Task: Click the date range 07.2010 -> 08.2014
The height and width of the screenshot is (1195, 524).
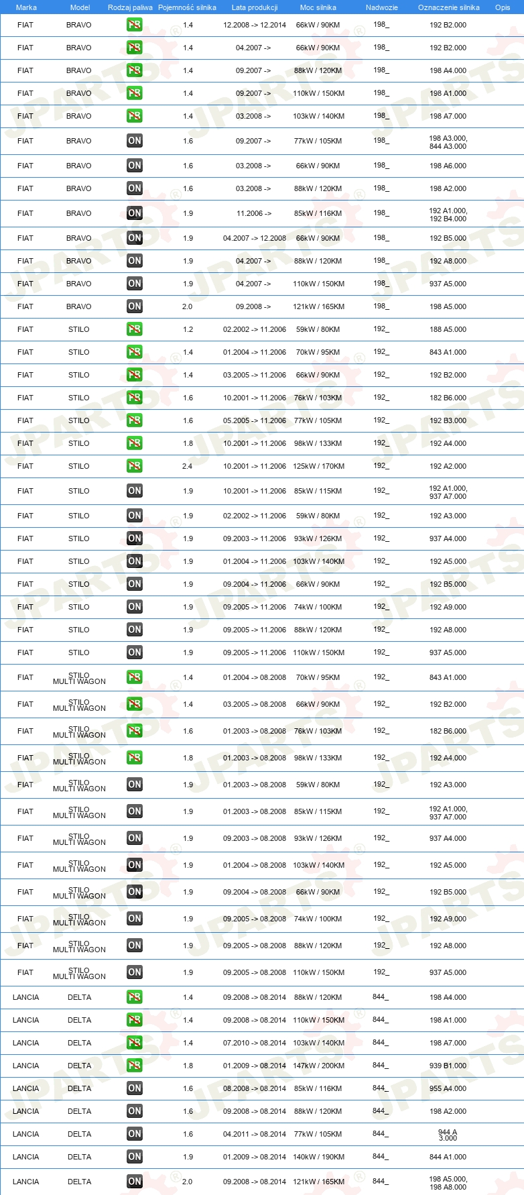Action: click(255, 1043)
